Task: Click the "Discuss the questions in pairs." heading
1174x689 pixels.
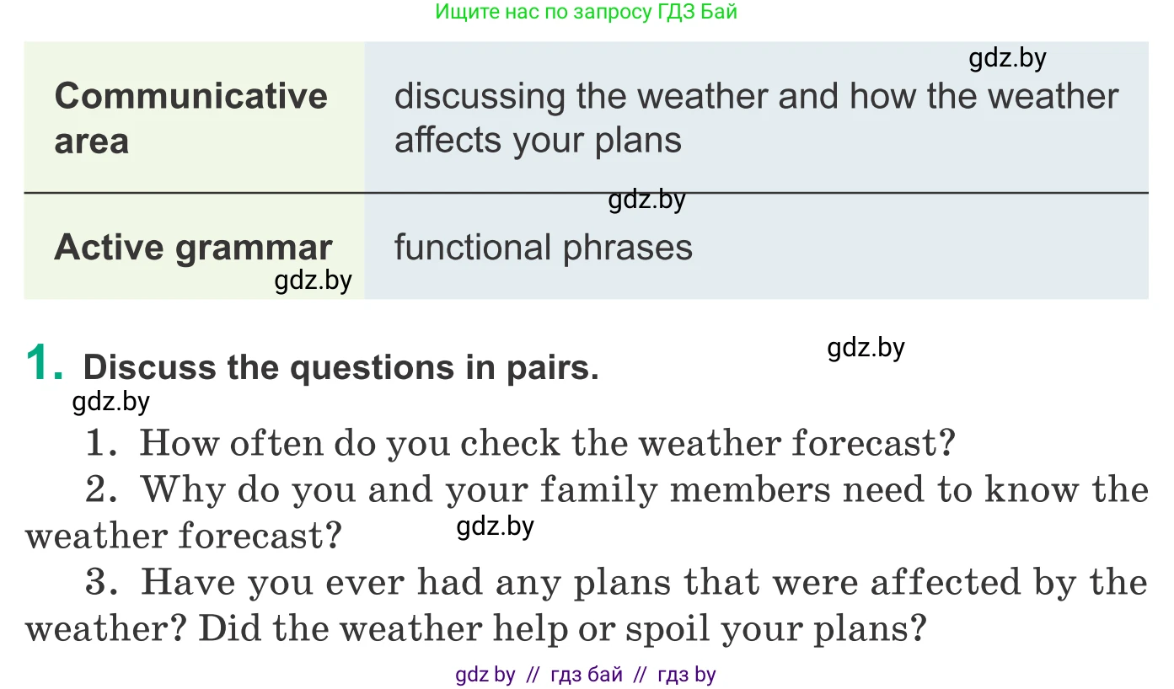Action: [340, 367]
